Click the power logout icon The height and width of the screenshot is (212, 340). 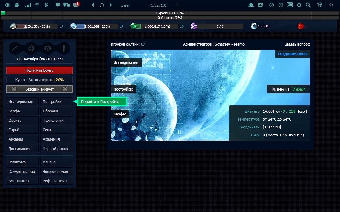[x=331, y=5]
